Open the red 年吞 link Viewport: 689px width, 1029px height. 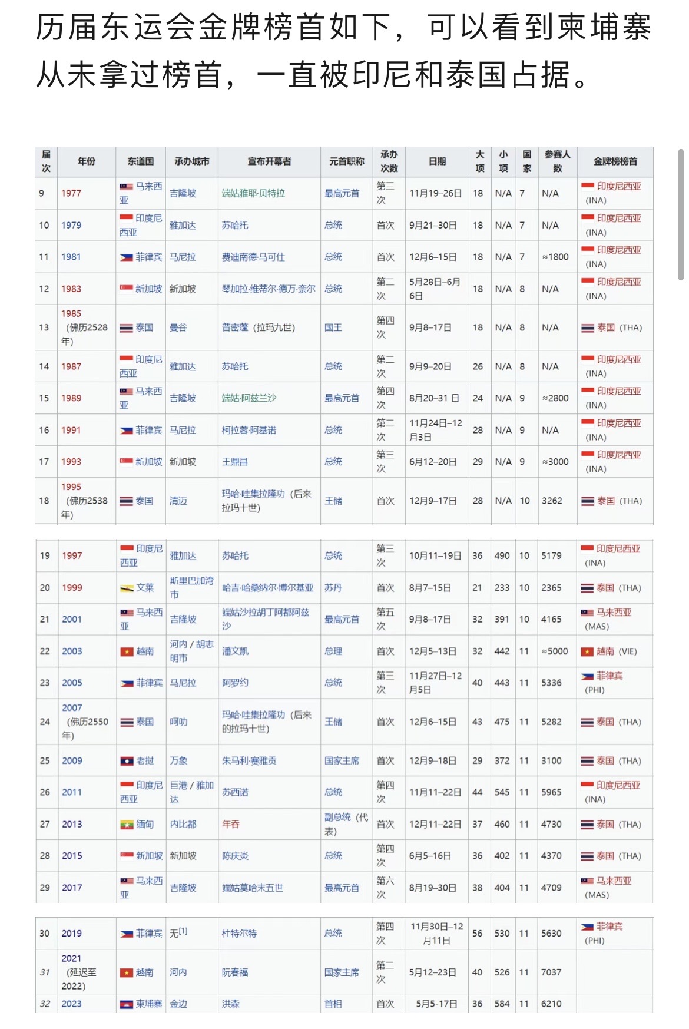[231, 824]
